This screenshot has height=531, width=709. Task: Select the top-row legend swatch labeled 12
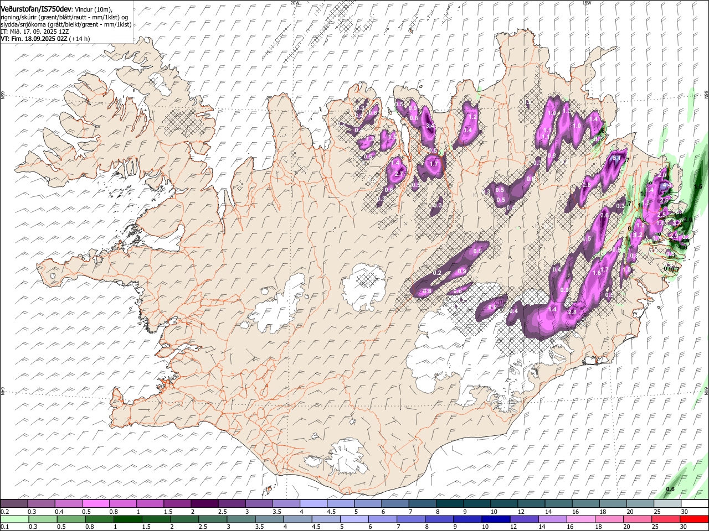(x=532, y=504)
